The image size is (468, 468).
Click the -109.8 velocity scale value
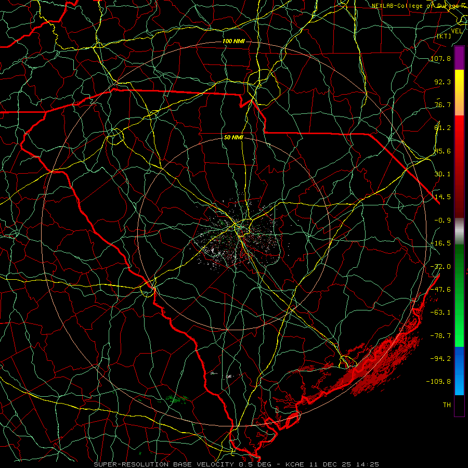439,382
